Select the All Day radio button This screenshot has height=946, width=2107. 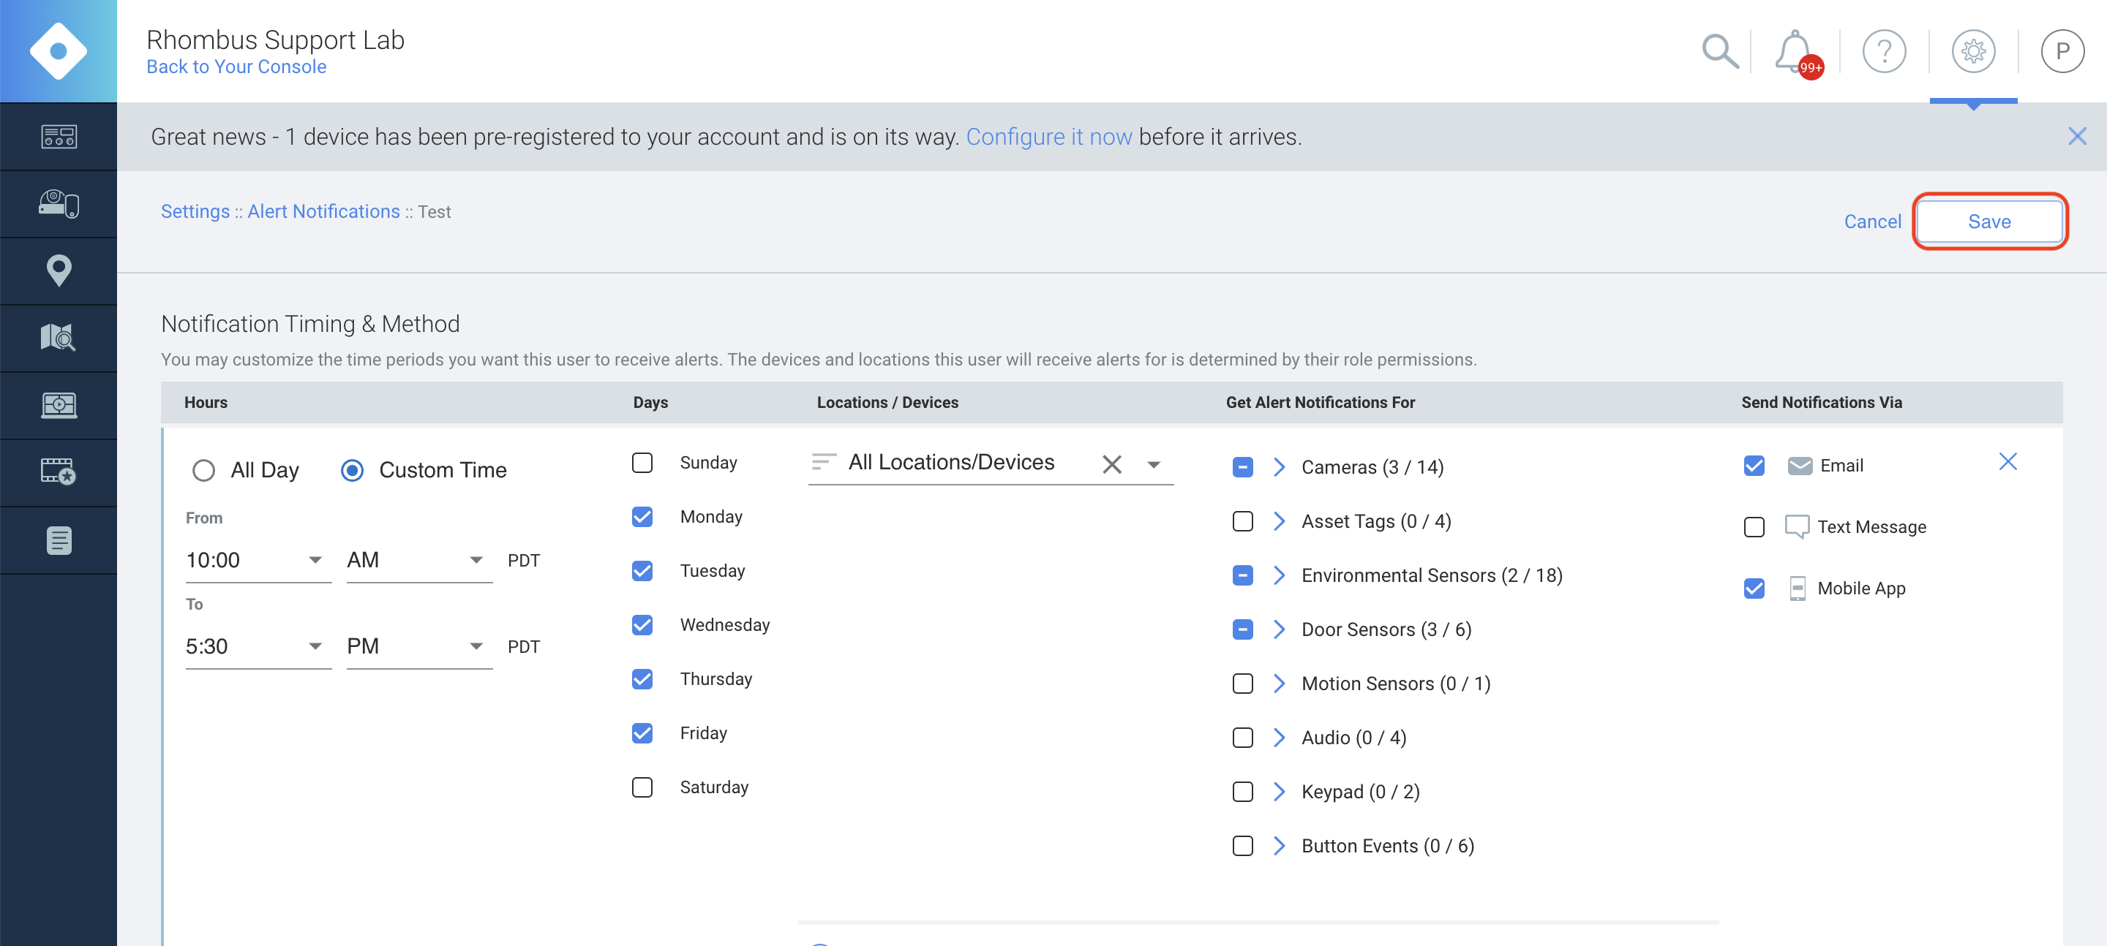point(203,470)
